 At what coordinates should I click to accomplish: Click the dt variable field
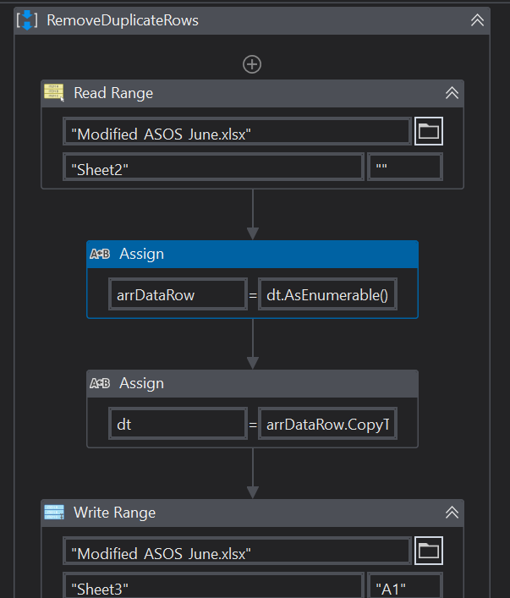click(178, 425)
